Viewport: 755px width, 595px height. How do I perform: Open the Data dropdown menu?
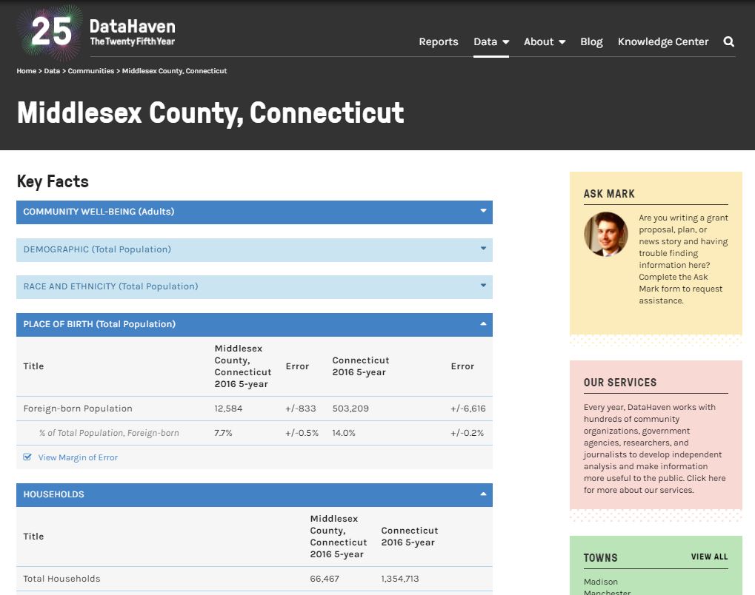[491, 42]
